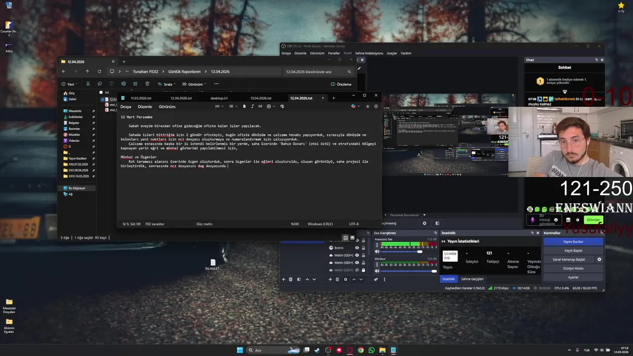Screen dimensions: 633x356
Task: Open emoji picker in chat box
Action: point(556,220)
